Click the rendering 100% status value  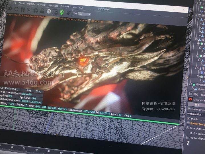11,104
